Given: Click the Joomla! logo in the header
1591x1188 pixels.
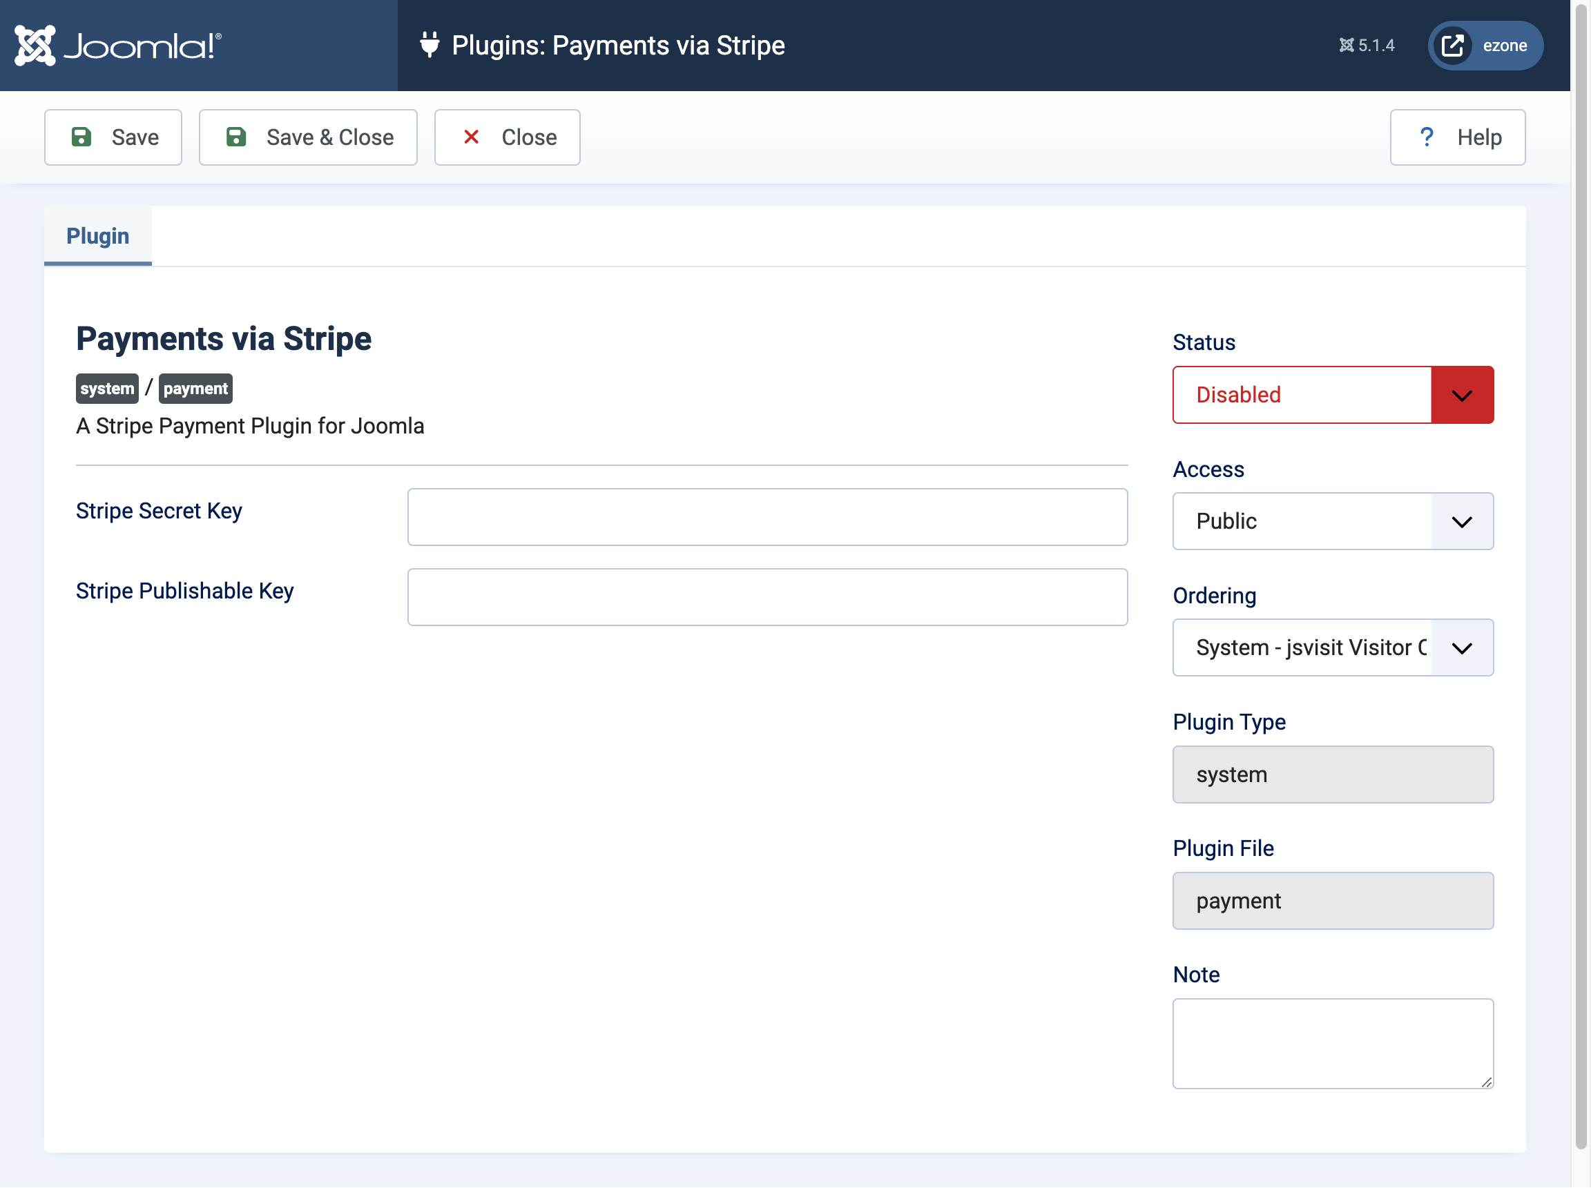Looking at the screenshot, I should pos(115,45).
